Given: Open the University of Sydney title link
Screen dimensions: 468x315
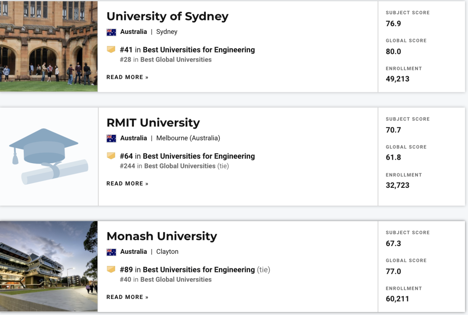Looking at the screenshot, I should (167, 16).
